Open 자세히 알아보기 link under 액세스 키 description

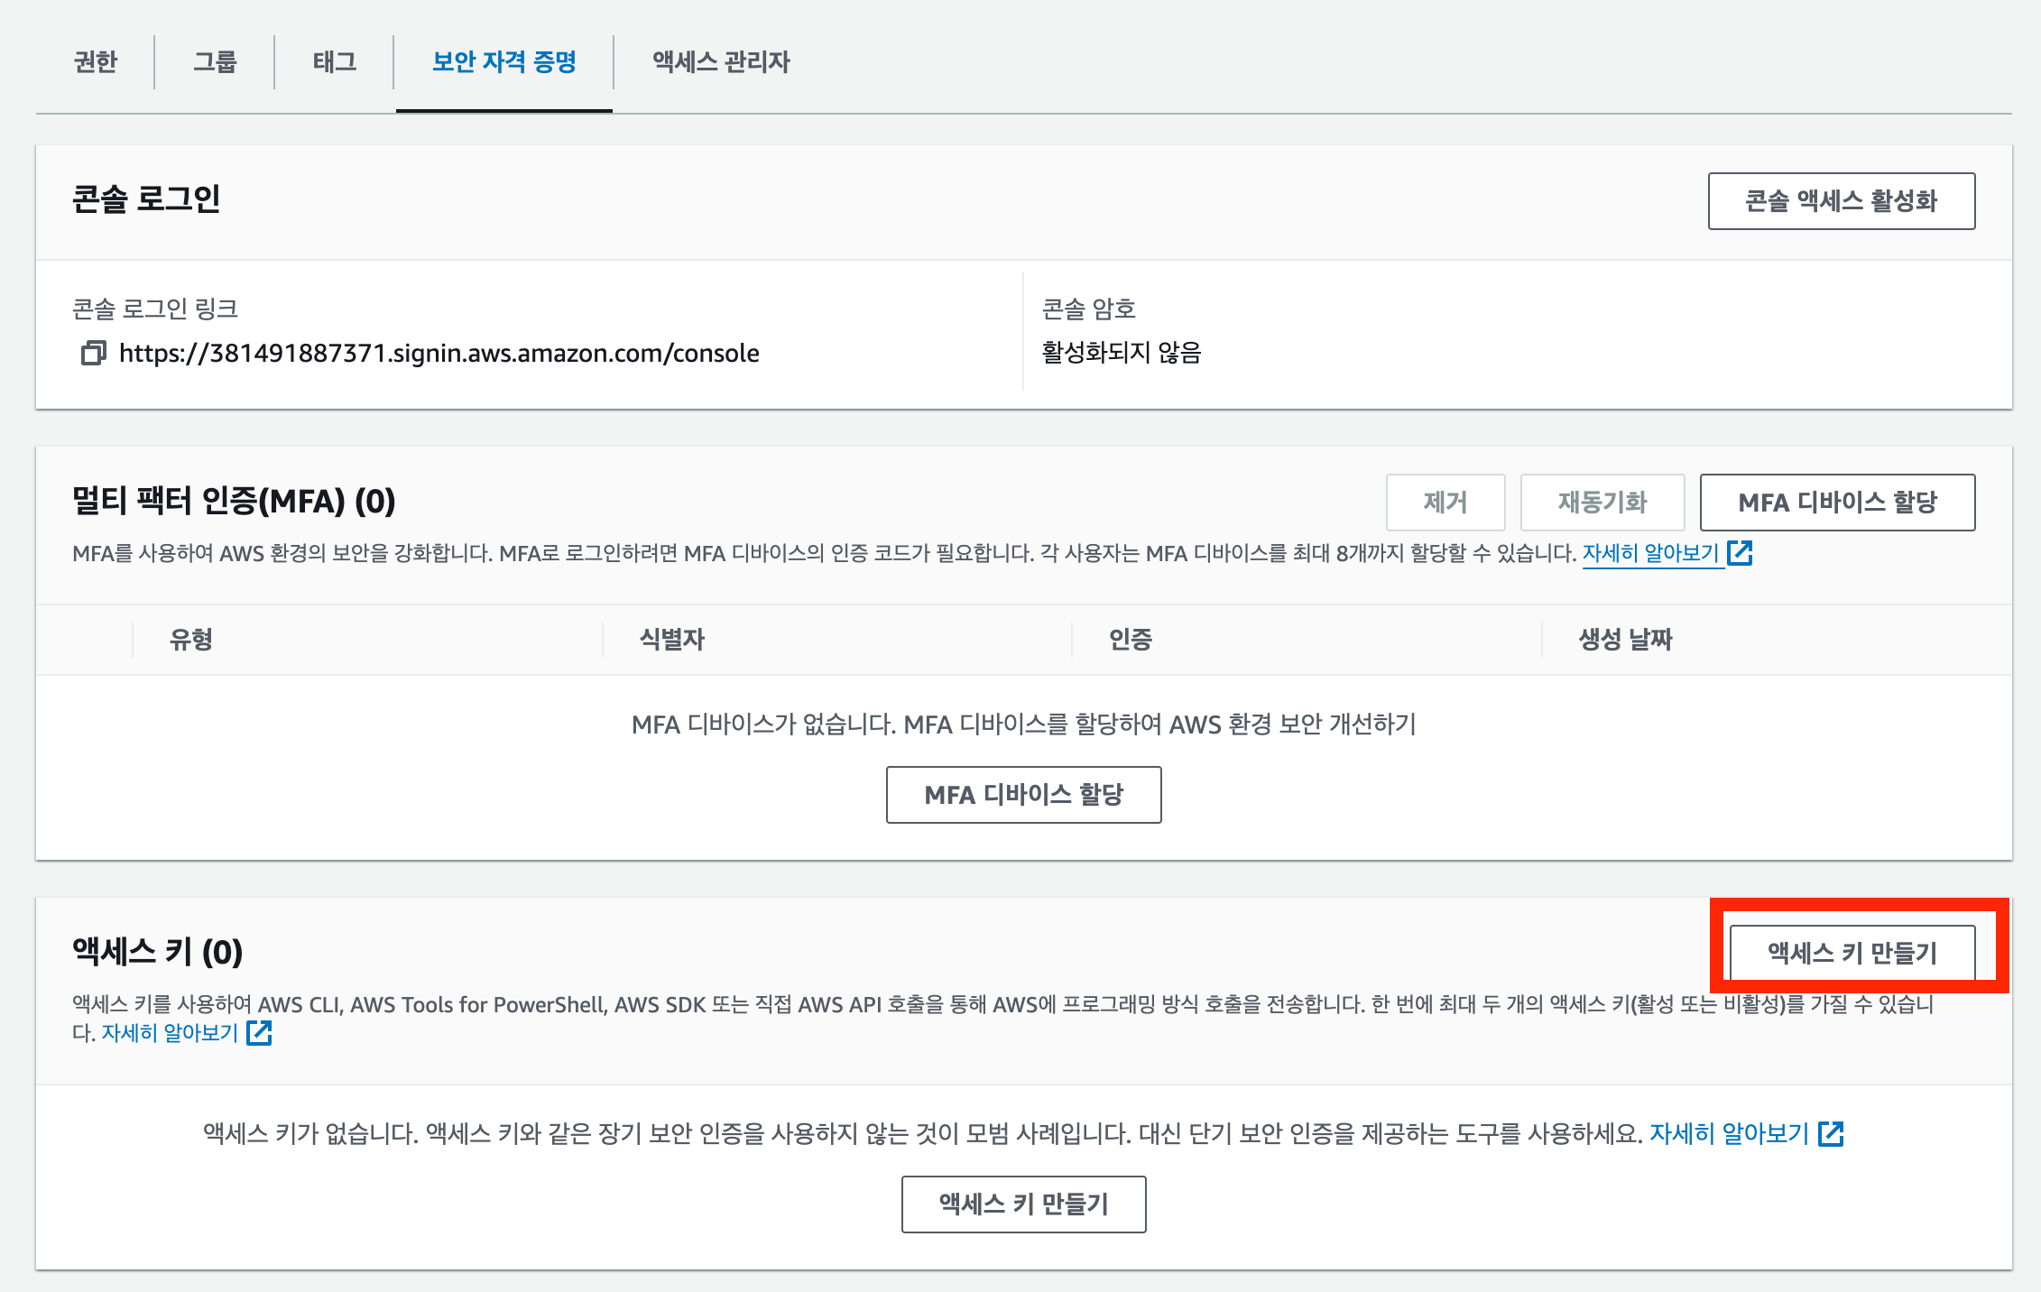tap(170, 1033)
